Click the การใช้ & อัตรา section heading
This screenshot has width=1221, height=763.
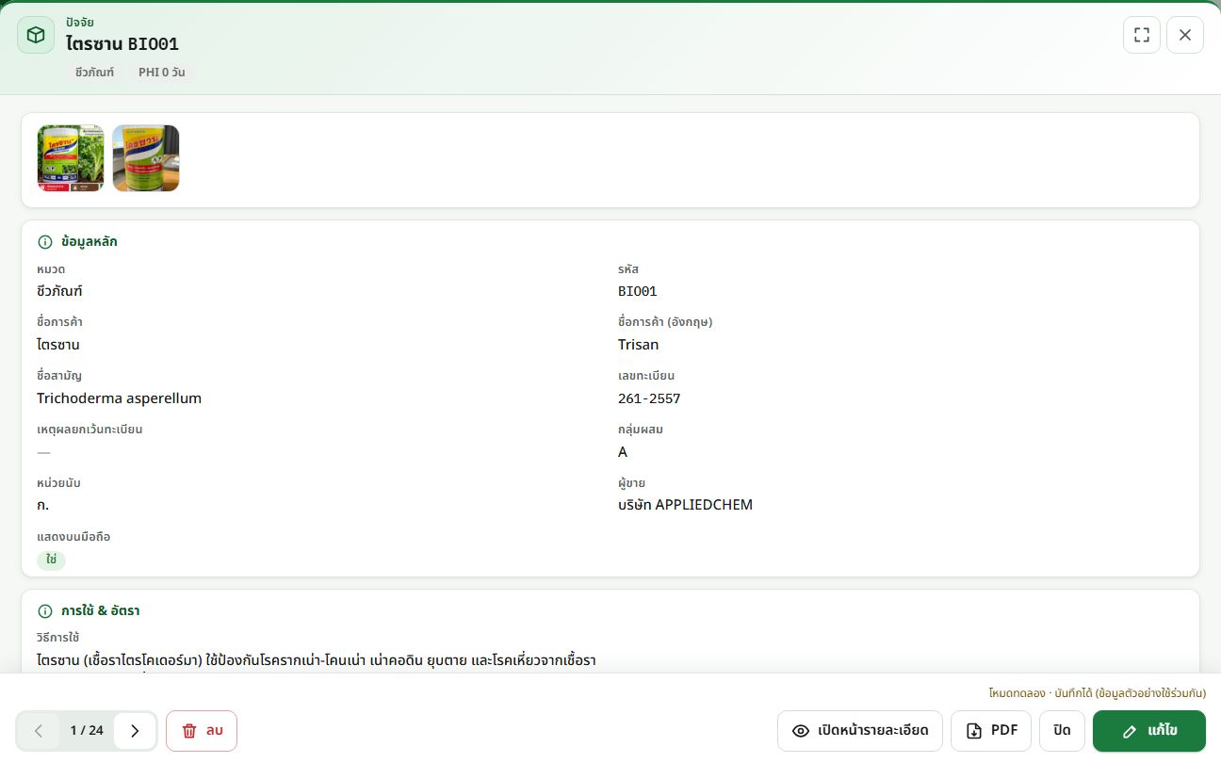point(101,611)
